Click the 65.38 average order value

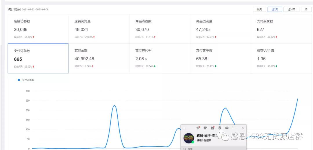pos(202,59)
